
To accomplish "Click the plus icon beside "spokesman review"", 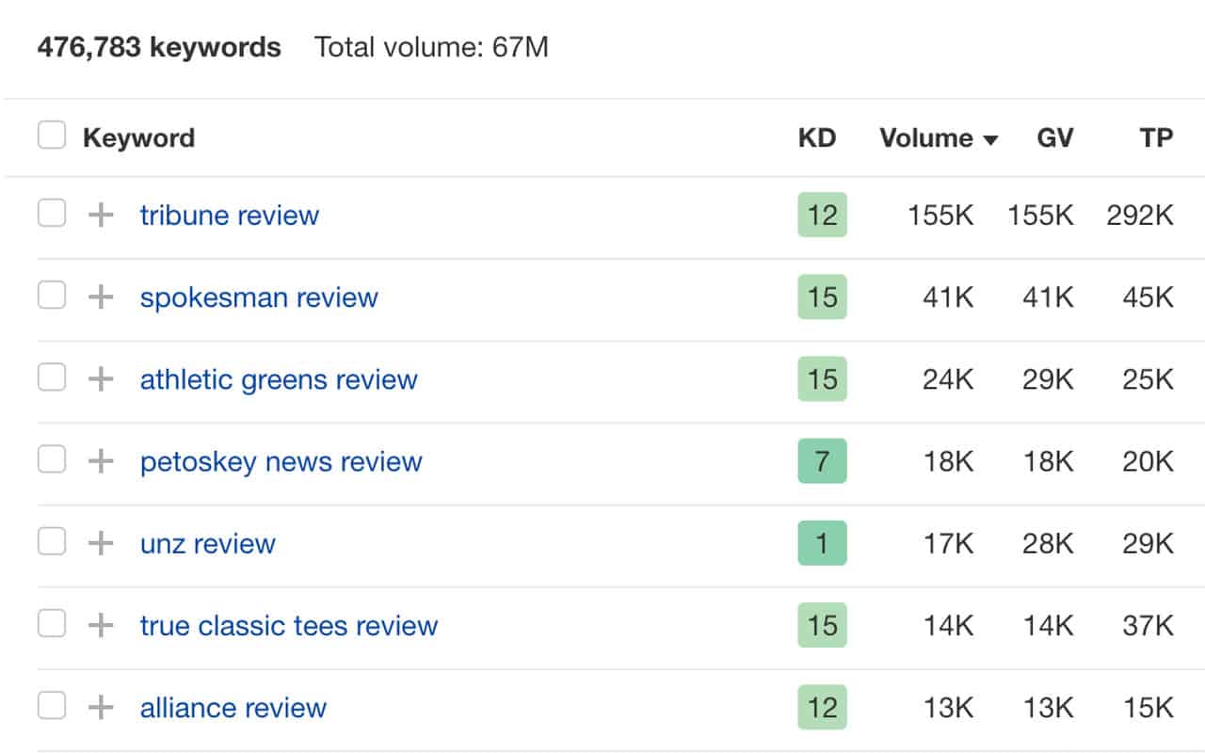I will click(x=100, y=297).
